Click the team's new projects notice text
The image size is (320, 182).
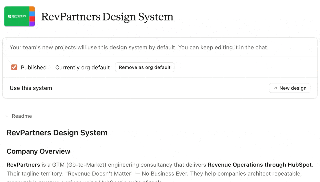pos(139,48)
